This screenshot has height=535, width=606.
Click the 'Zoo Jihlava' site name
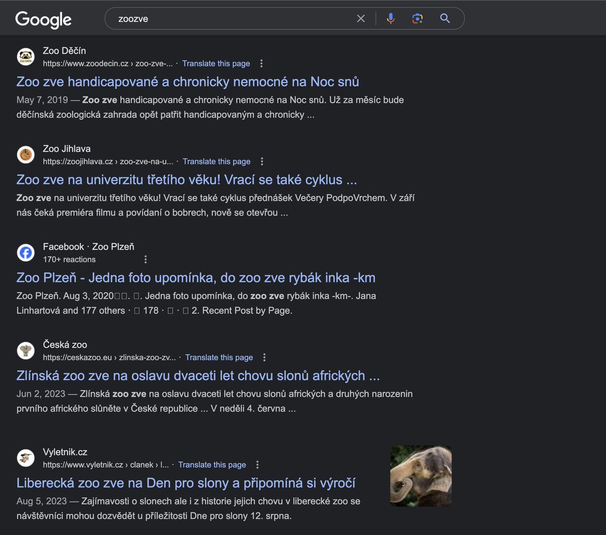tap(67, 149)
